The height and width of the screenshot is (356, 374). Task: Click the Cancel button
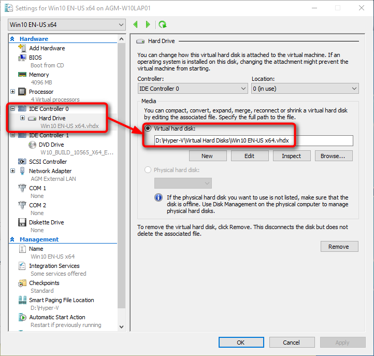pyautogui.click(x=292, y=343)
